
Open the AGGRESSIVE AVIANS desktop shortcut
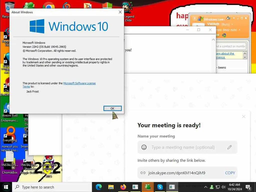[x=49, y=166]
